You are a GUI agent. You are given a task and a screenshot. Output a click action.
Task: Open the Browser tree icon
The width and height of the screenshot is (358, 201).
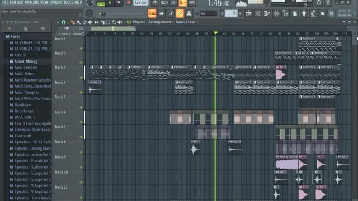pyautogui.click(x=285, y=13)
